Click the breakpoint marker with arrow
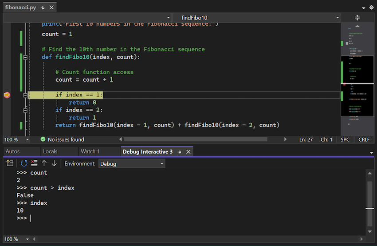The image size is (377, 246). (x=7, y=95)
